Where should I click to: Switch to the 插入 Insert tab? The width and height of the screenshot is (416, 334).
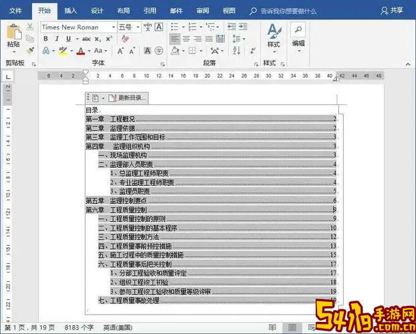tap(71, 11)
